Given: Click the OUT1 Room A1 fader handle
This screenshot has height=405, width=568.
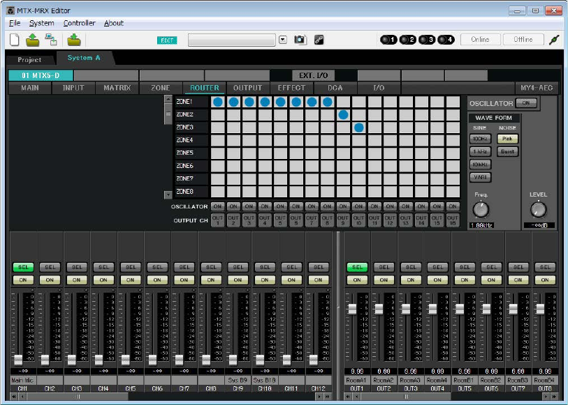Looking at the screenshot, I should 352,308.
